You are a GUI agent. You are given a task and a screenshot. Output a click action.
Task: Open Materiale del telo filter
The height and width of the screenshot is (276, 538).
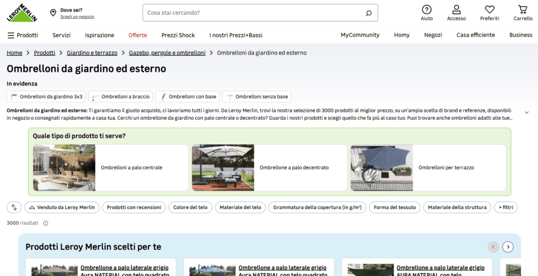240,207
